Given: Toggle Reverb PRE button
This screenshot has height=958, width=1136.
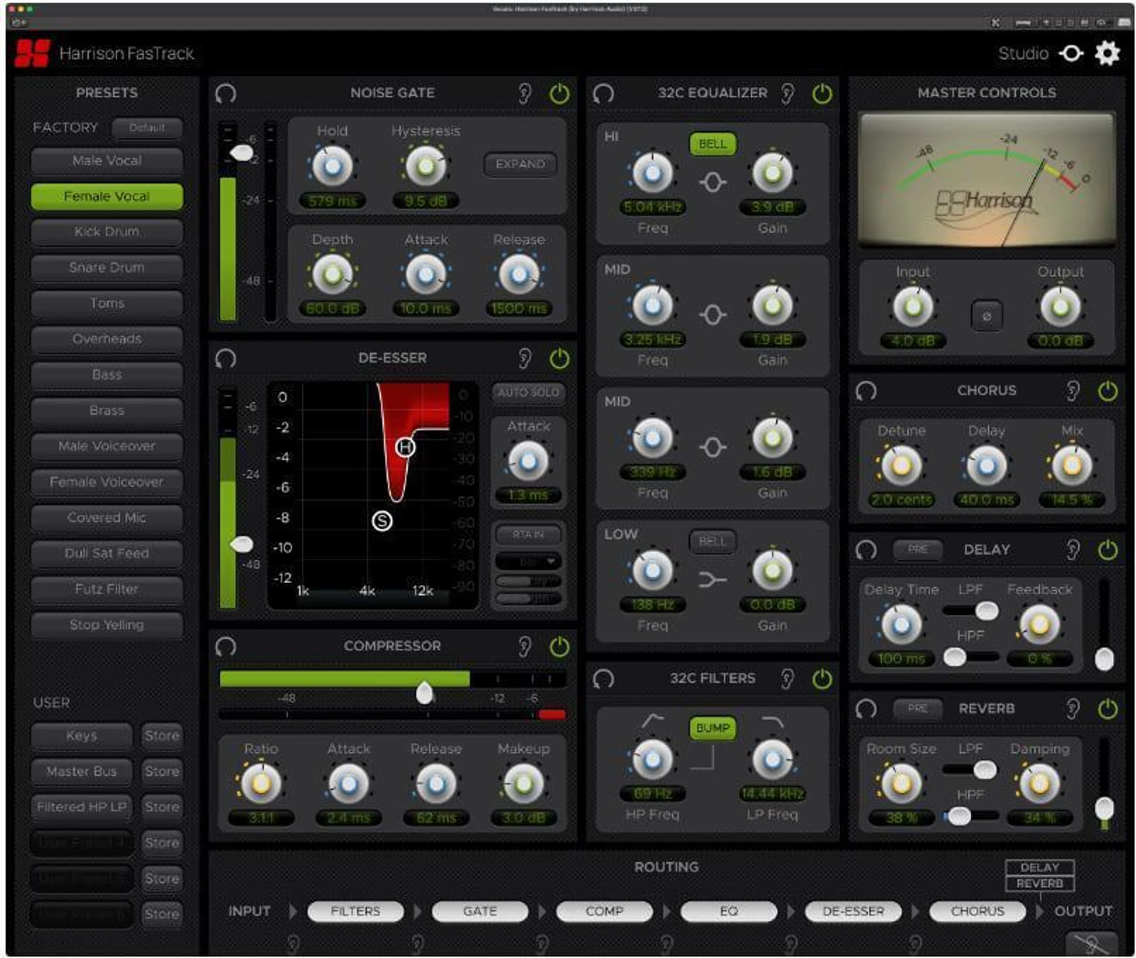Looking at the screenshot, I should 918,708.
